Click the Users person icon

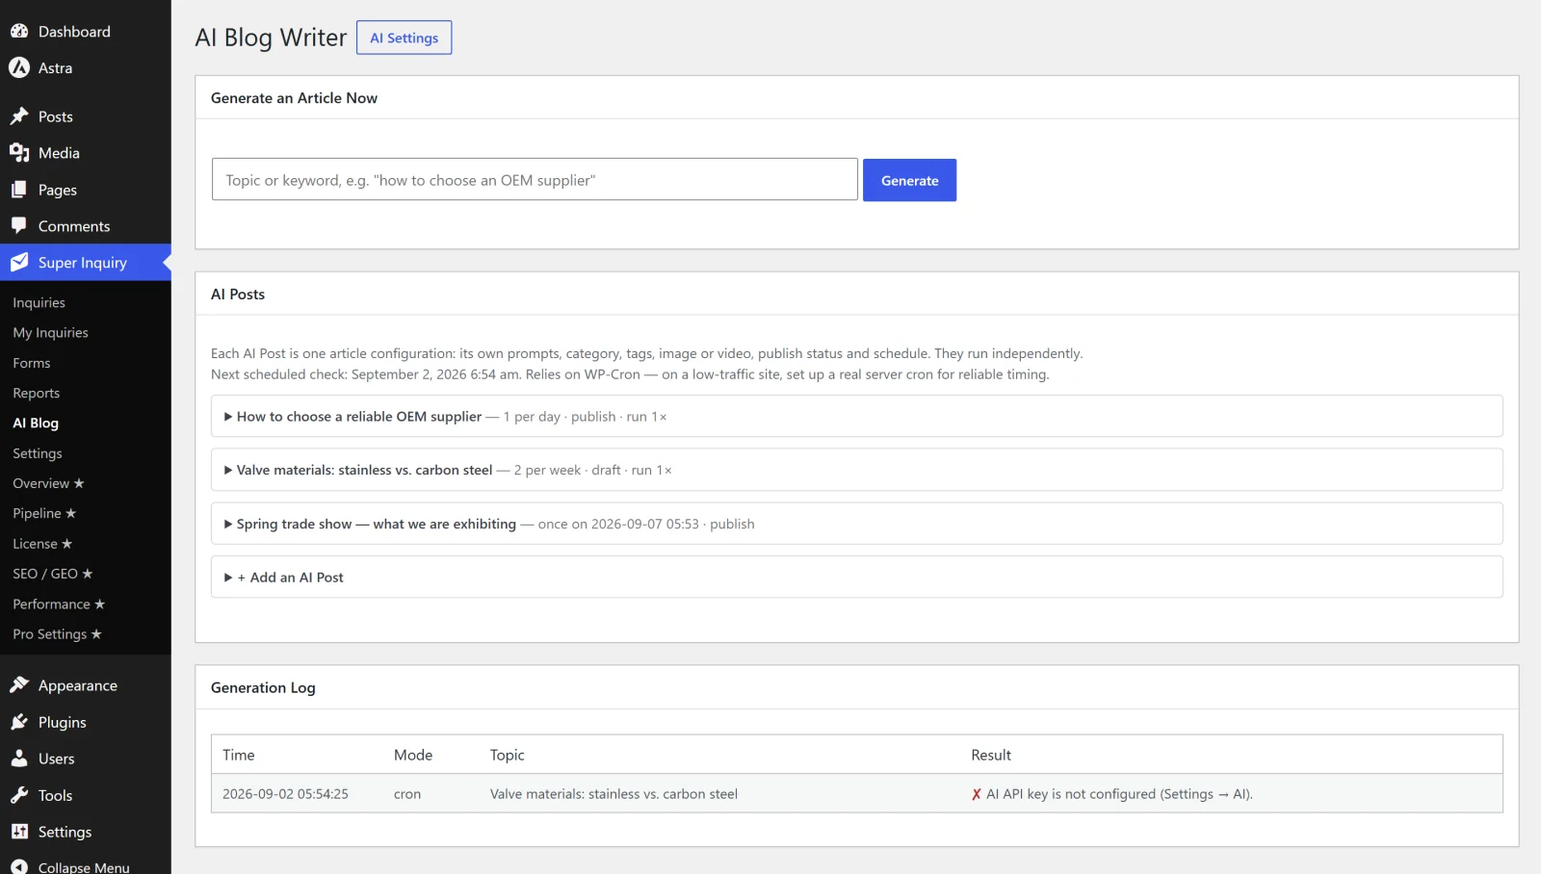(19, 758)
